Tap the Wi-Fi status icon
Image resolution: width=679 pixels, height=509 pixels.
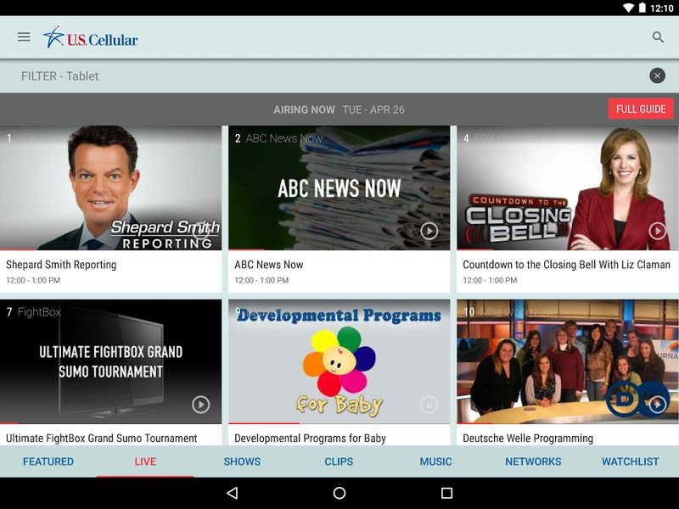(628, 8)
